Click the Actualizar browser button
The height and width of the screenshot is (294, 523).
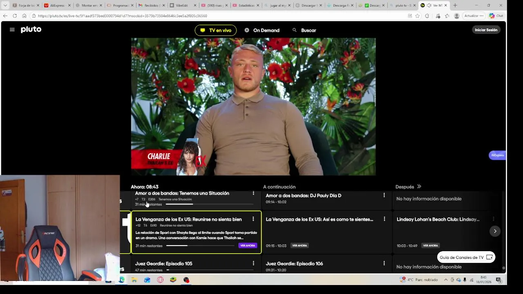pos(474,16)
